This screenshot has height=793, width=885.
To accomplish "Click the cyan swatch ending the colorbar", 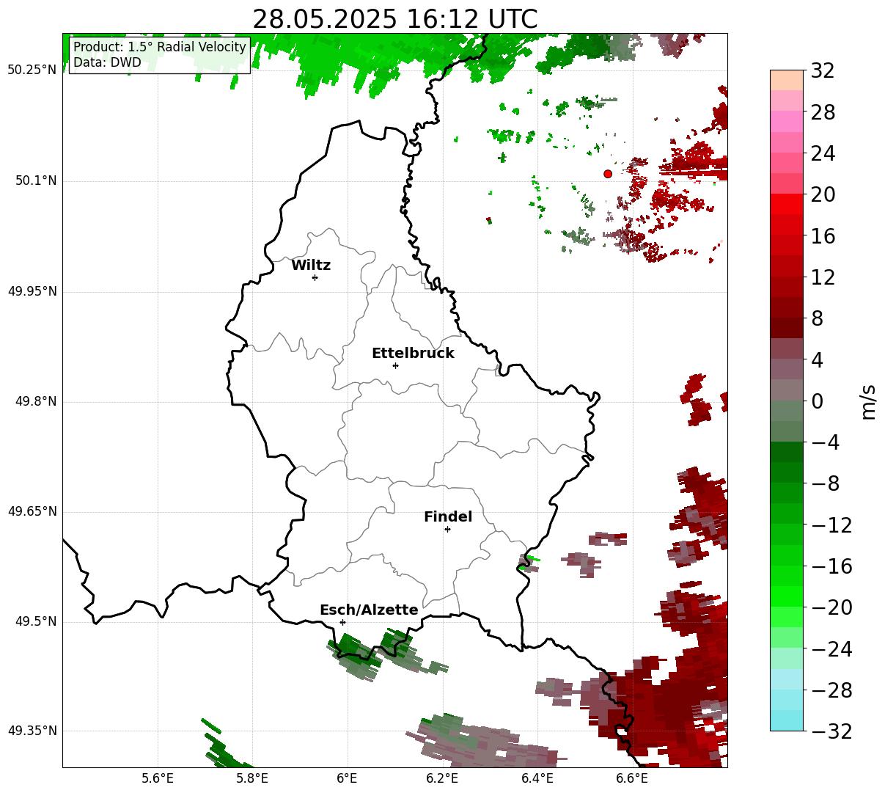I will 787,720.
